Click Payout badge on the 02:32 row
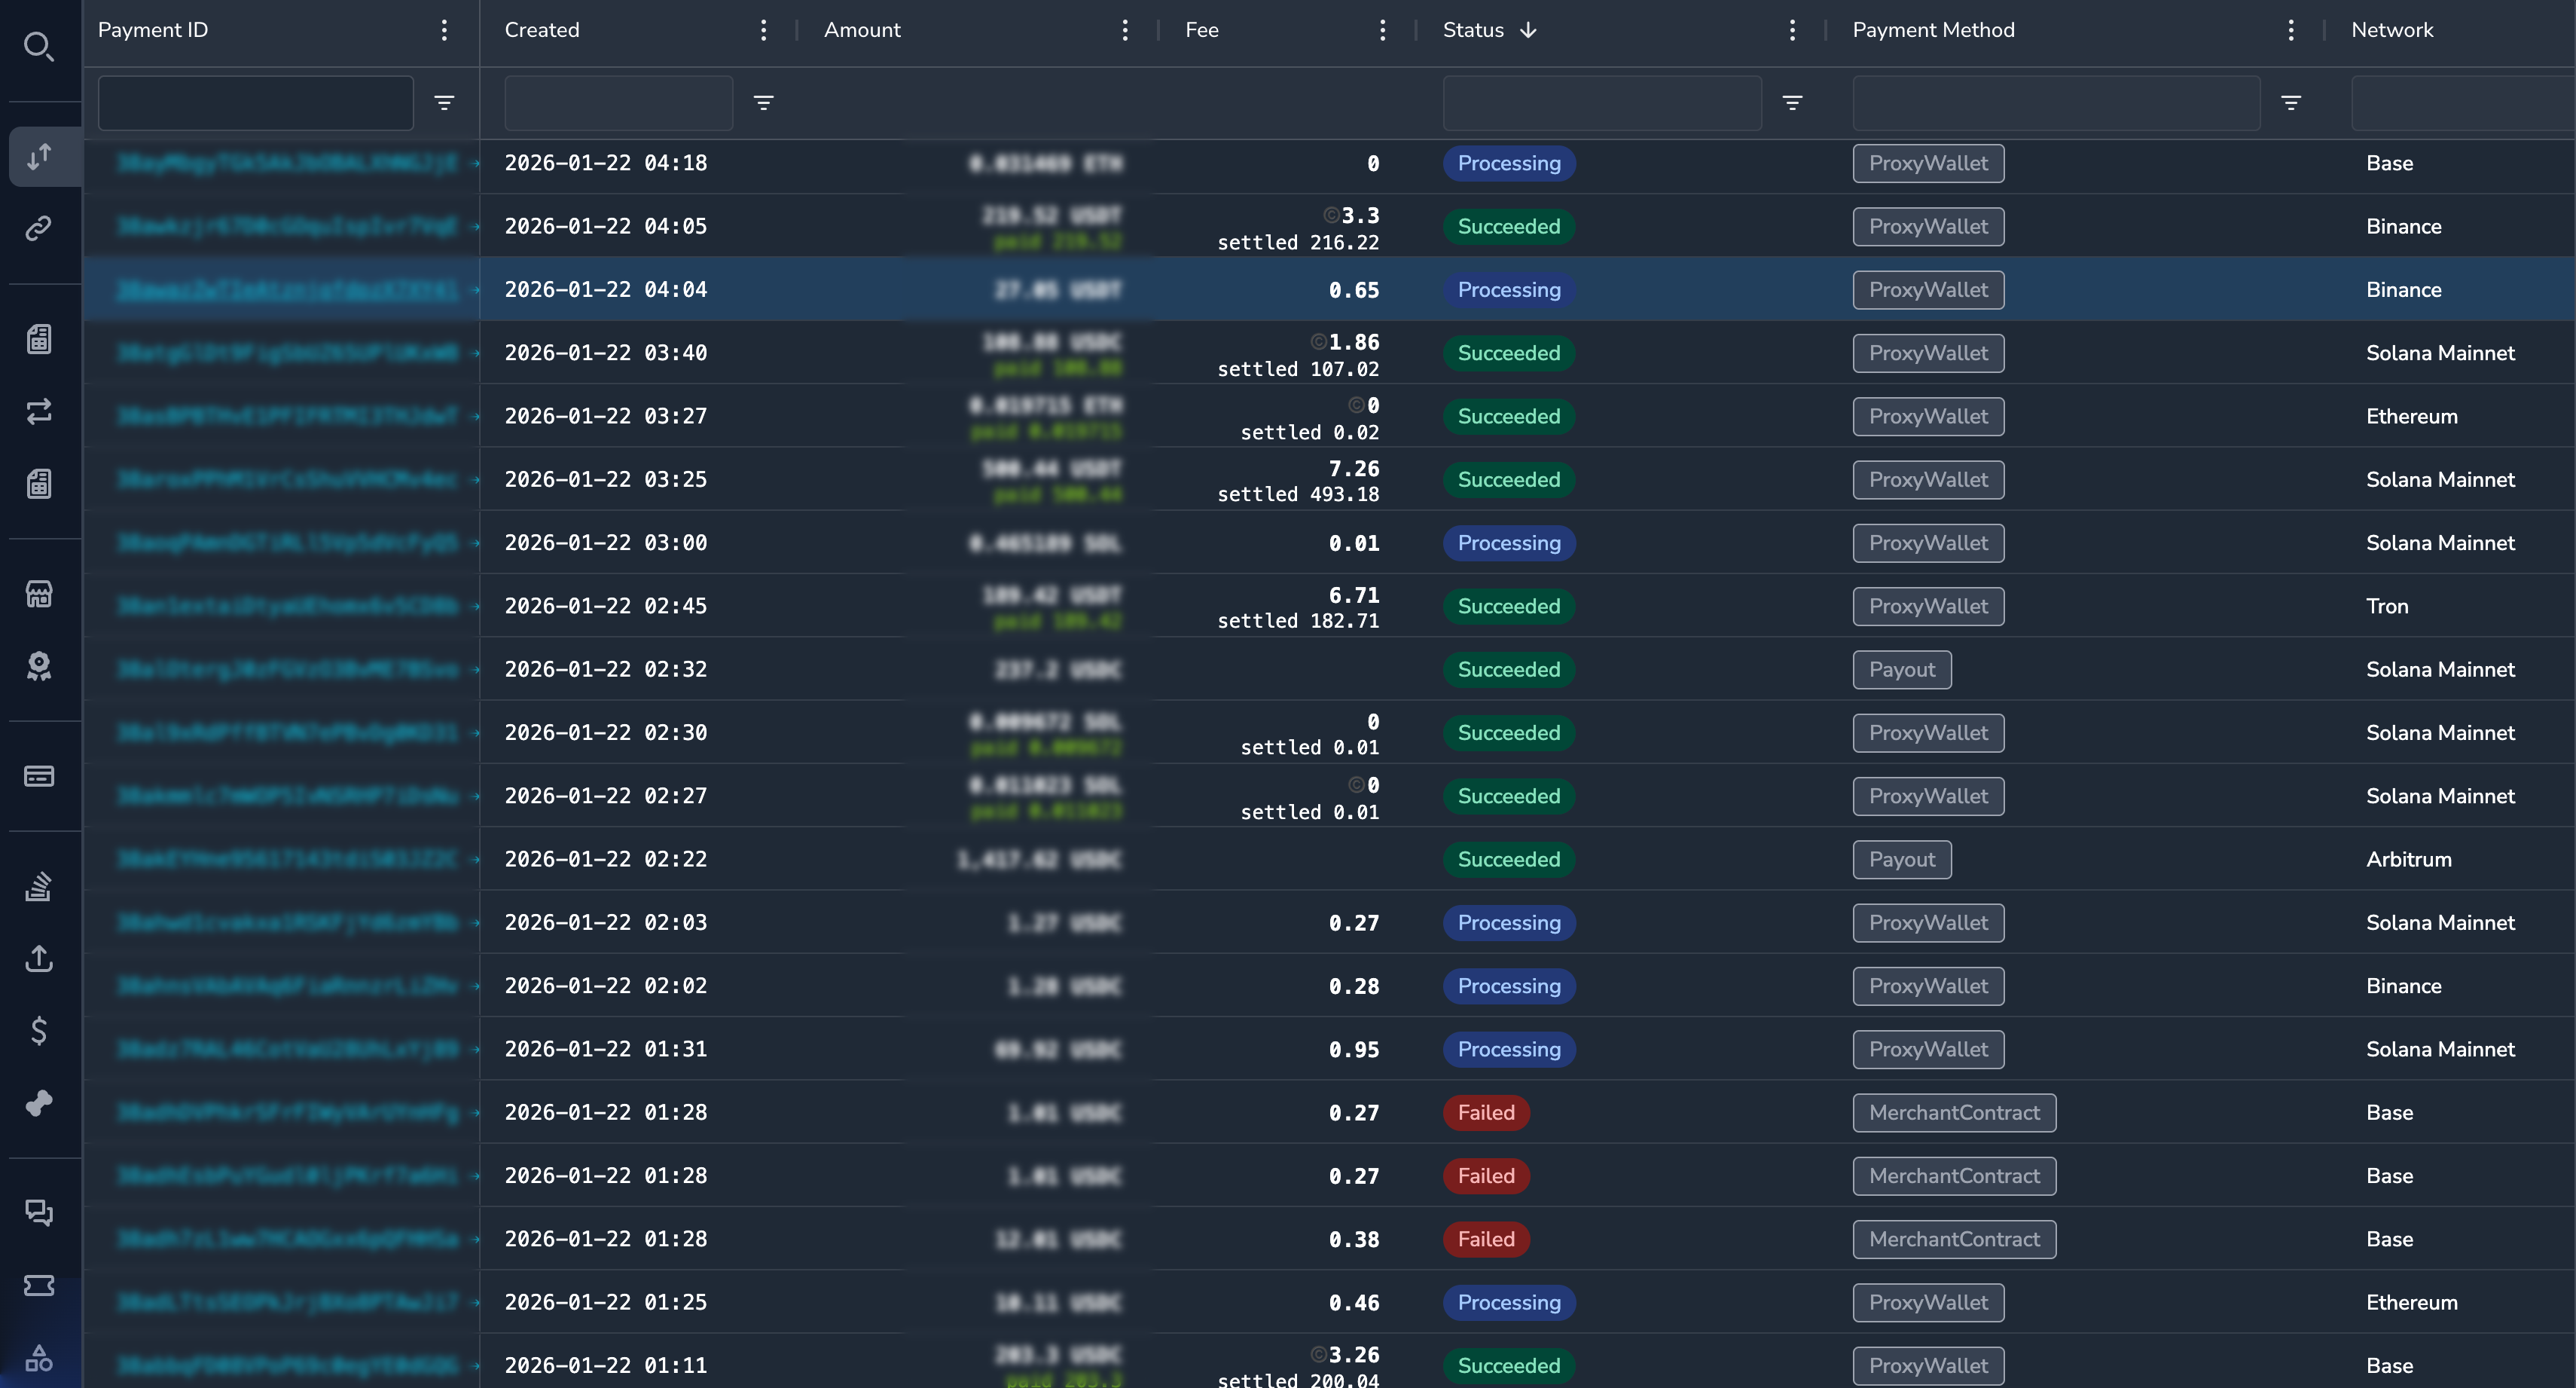 (x=1902, y=669)
